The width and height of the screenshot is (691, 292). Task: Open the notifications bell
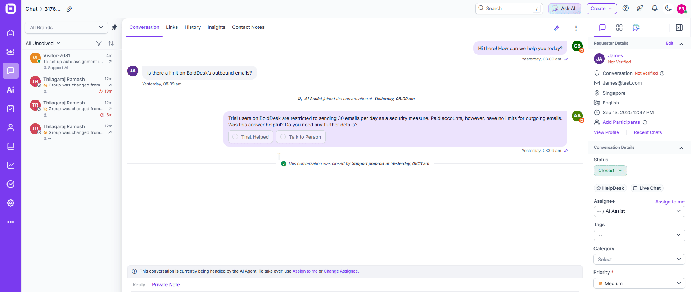point(655,8)
